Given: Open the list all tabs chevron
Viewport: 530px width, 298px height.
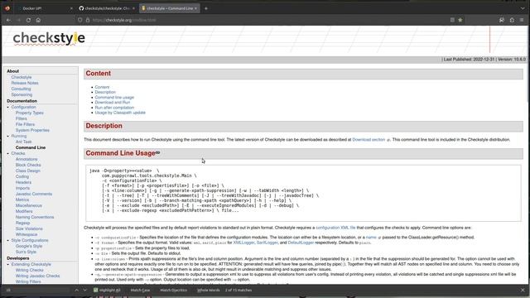Looking at the screenshot, I should pyautogui.click(x=523, y=8).
